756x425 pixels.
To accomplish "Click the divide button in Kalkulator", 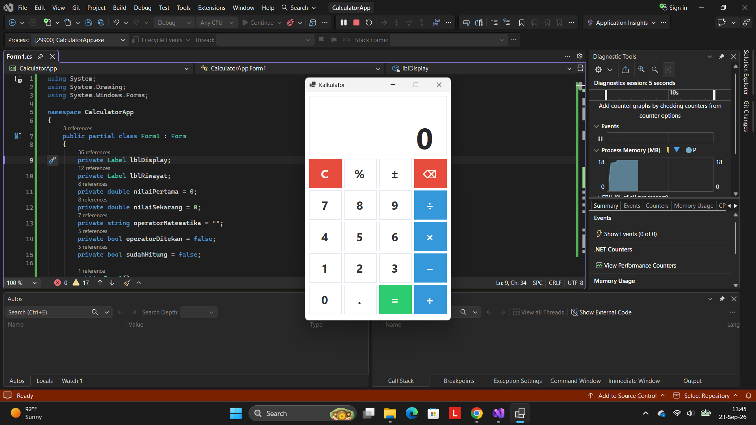I will 430,205.
